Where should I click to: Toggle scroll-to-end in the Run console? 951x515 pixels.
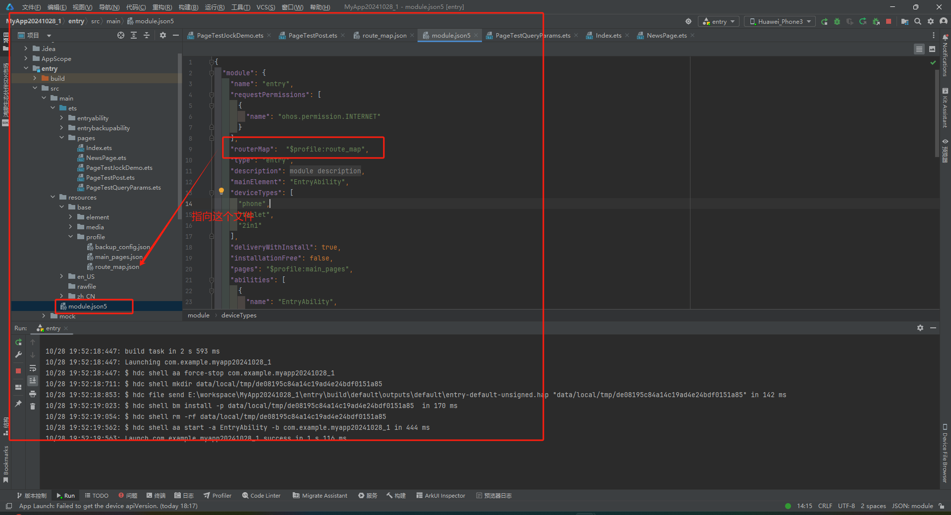pyautogui.click(x=33, y=381)
